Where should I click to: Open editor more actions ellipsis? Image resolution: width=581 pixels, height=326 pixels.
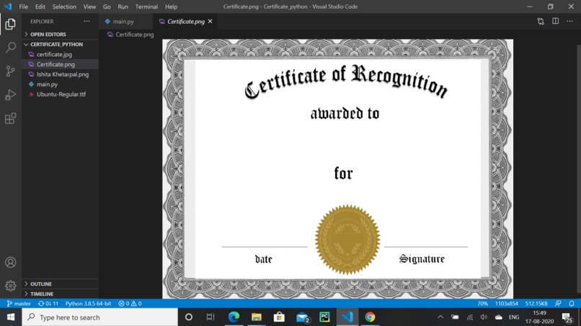(x=570, y=22)
